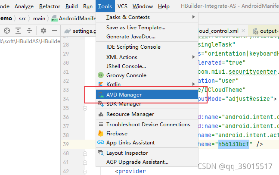The image size is (279, 175).
Task: Hide the project panel with the minus icon
Action: [x=55, y=31]
